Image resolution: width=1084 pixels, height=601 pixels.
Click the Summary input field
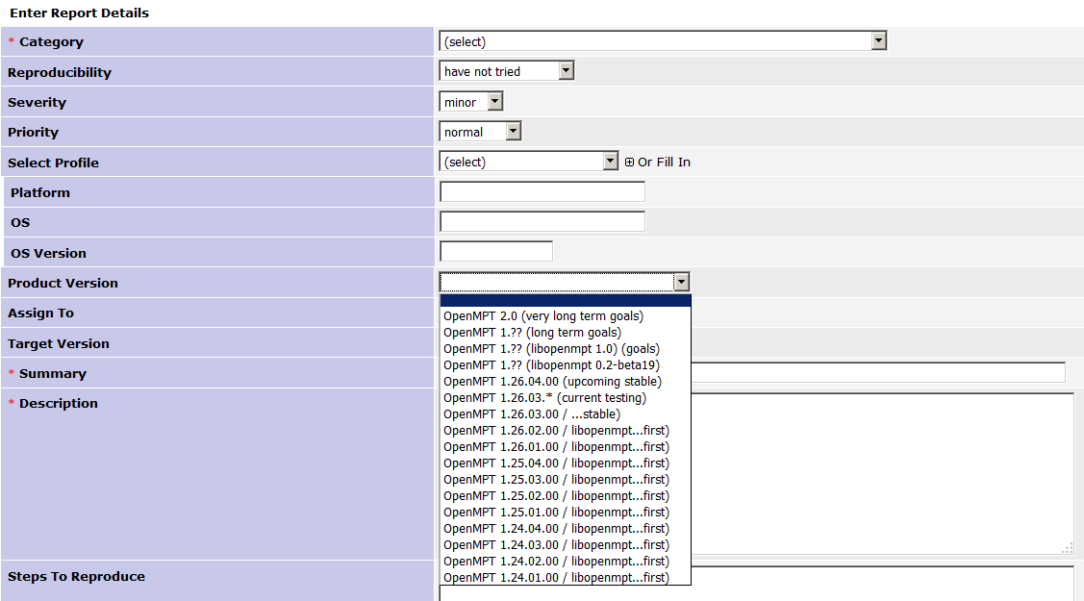coord(877,373)
